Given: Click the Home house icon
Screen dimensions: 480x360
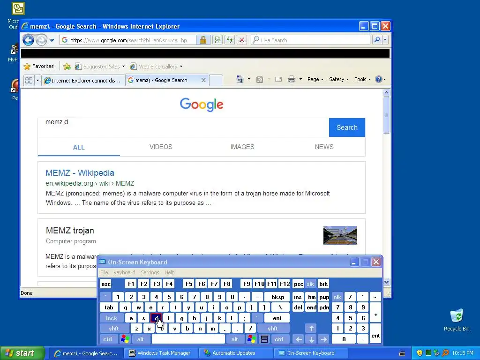Looking at the screenshot, I should [240, 79].
